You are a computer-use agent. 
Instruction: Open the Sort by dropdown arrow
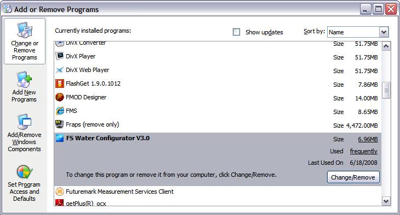[x=384, y=32]
